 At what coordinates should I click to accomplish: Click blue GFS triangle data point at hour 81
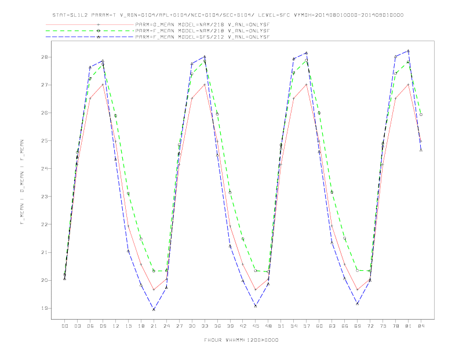(409, 51)
